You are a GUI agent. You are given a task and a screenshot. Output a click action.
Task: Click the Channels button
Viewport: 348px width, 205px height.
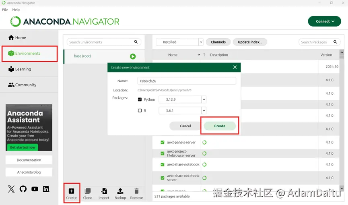(x=218, y=42)
